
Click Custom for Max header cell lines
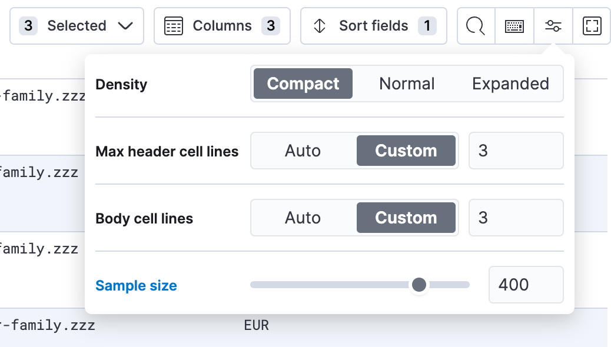coord(406,151)
